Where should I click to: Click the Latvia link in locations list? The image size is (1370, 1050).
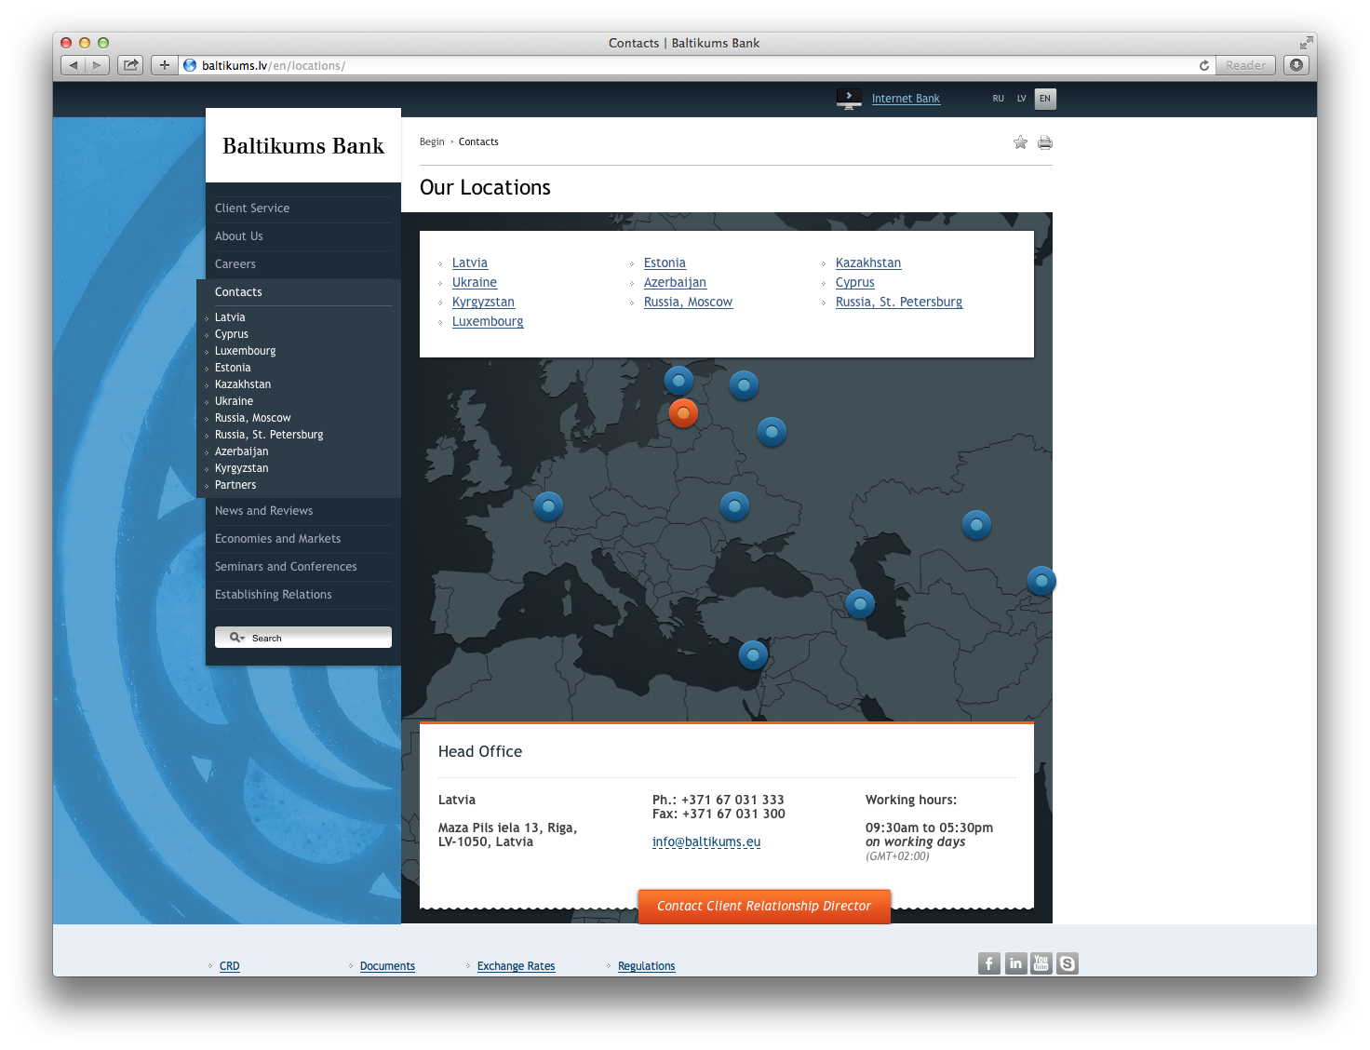[x=470, y=263]
